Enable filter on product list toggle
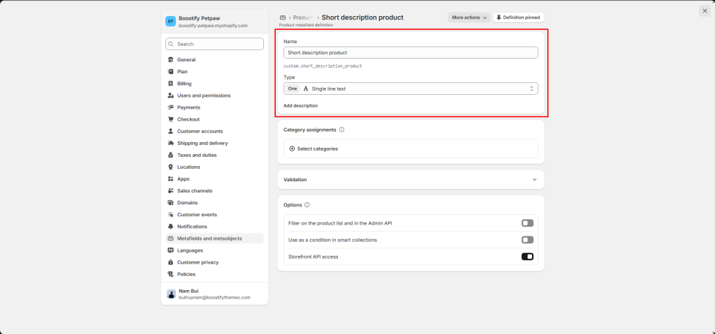715x334 pixels. (x=527, y=223)
